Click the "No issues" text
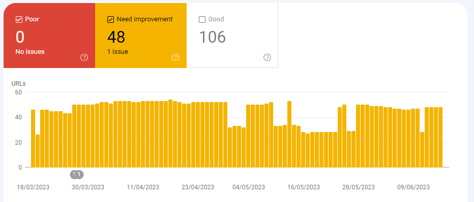This screenshot has width=474, height=202. tap(30, 52)
